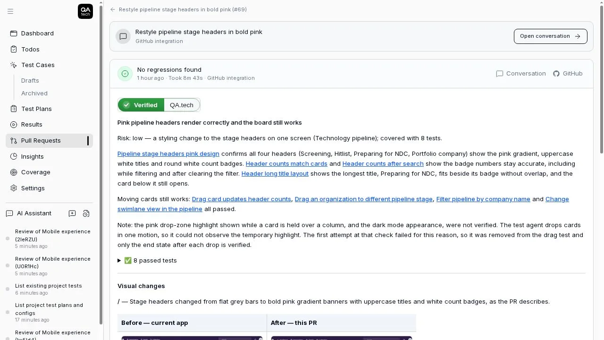
Task: Start a new AI Assistant chat
Action: tap(72, 213)
